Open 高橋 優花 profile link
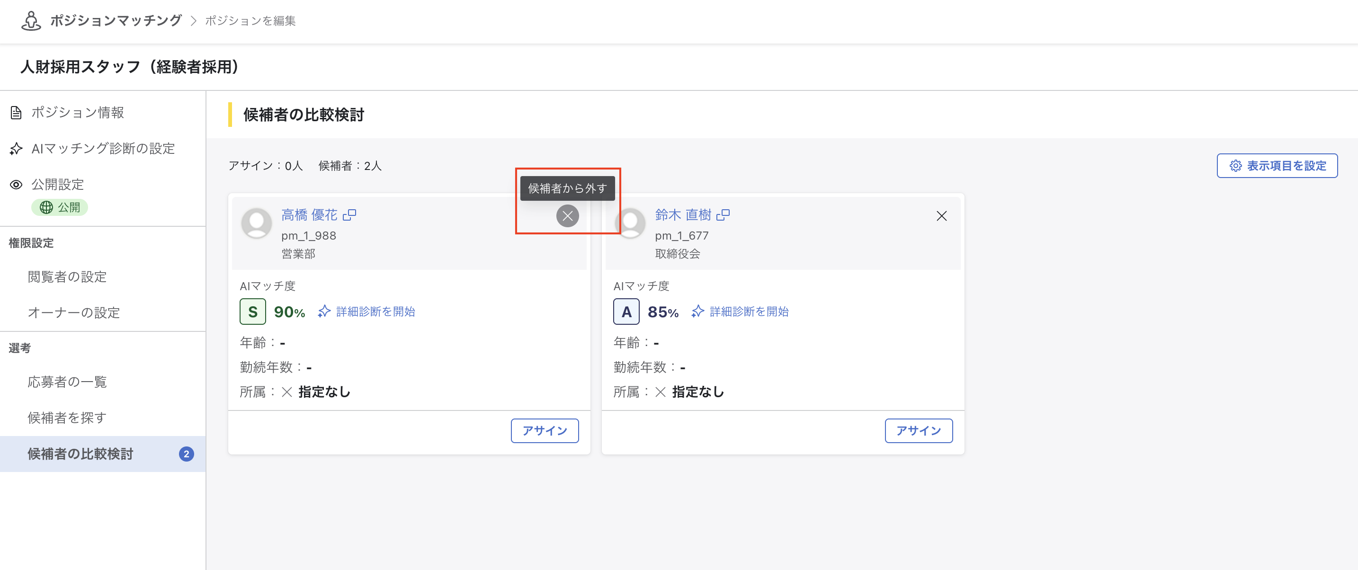 309,214
